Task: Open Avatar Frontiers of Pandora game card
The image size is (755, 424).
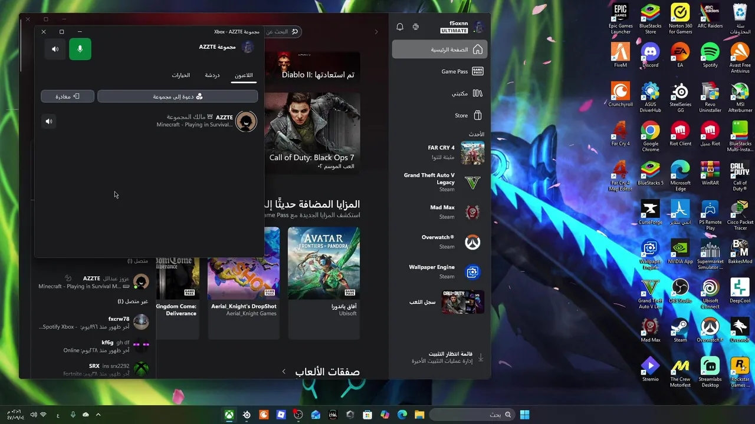Action: point(324,283)
